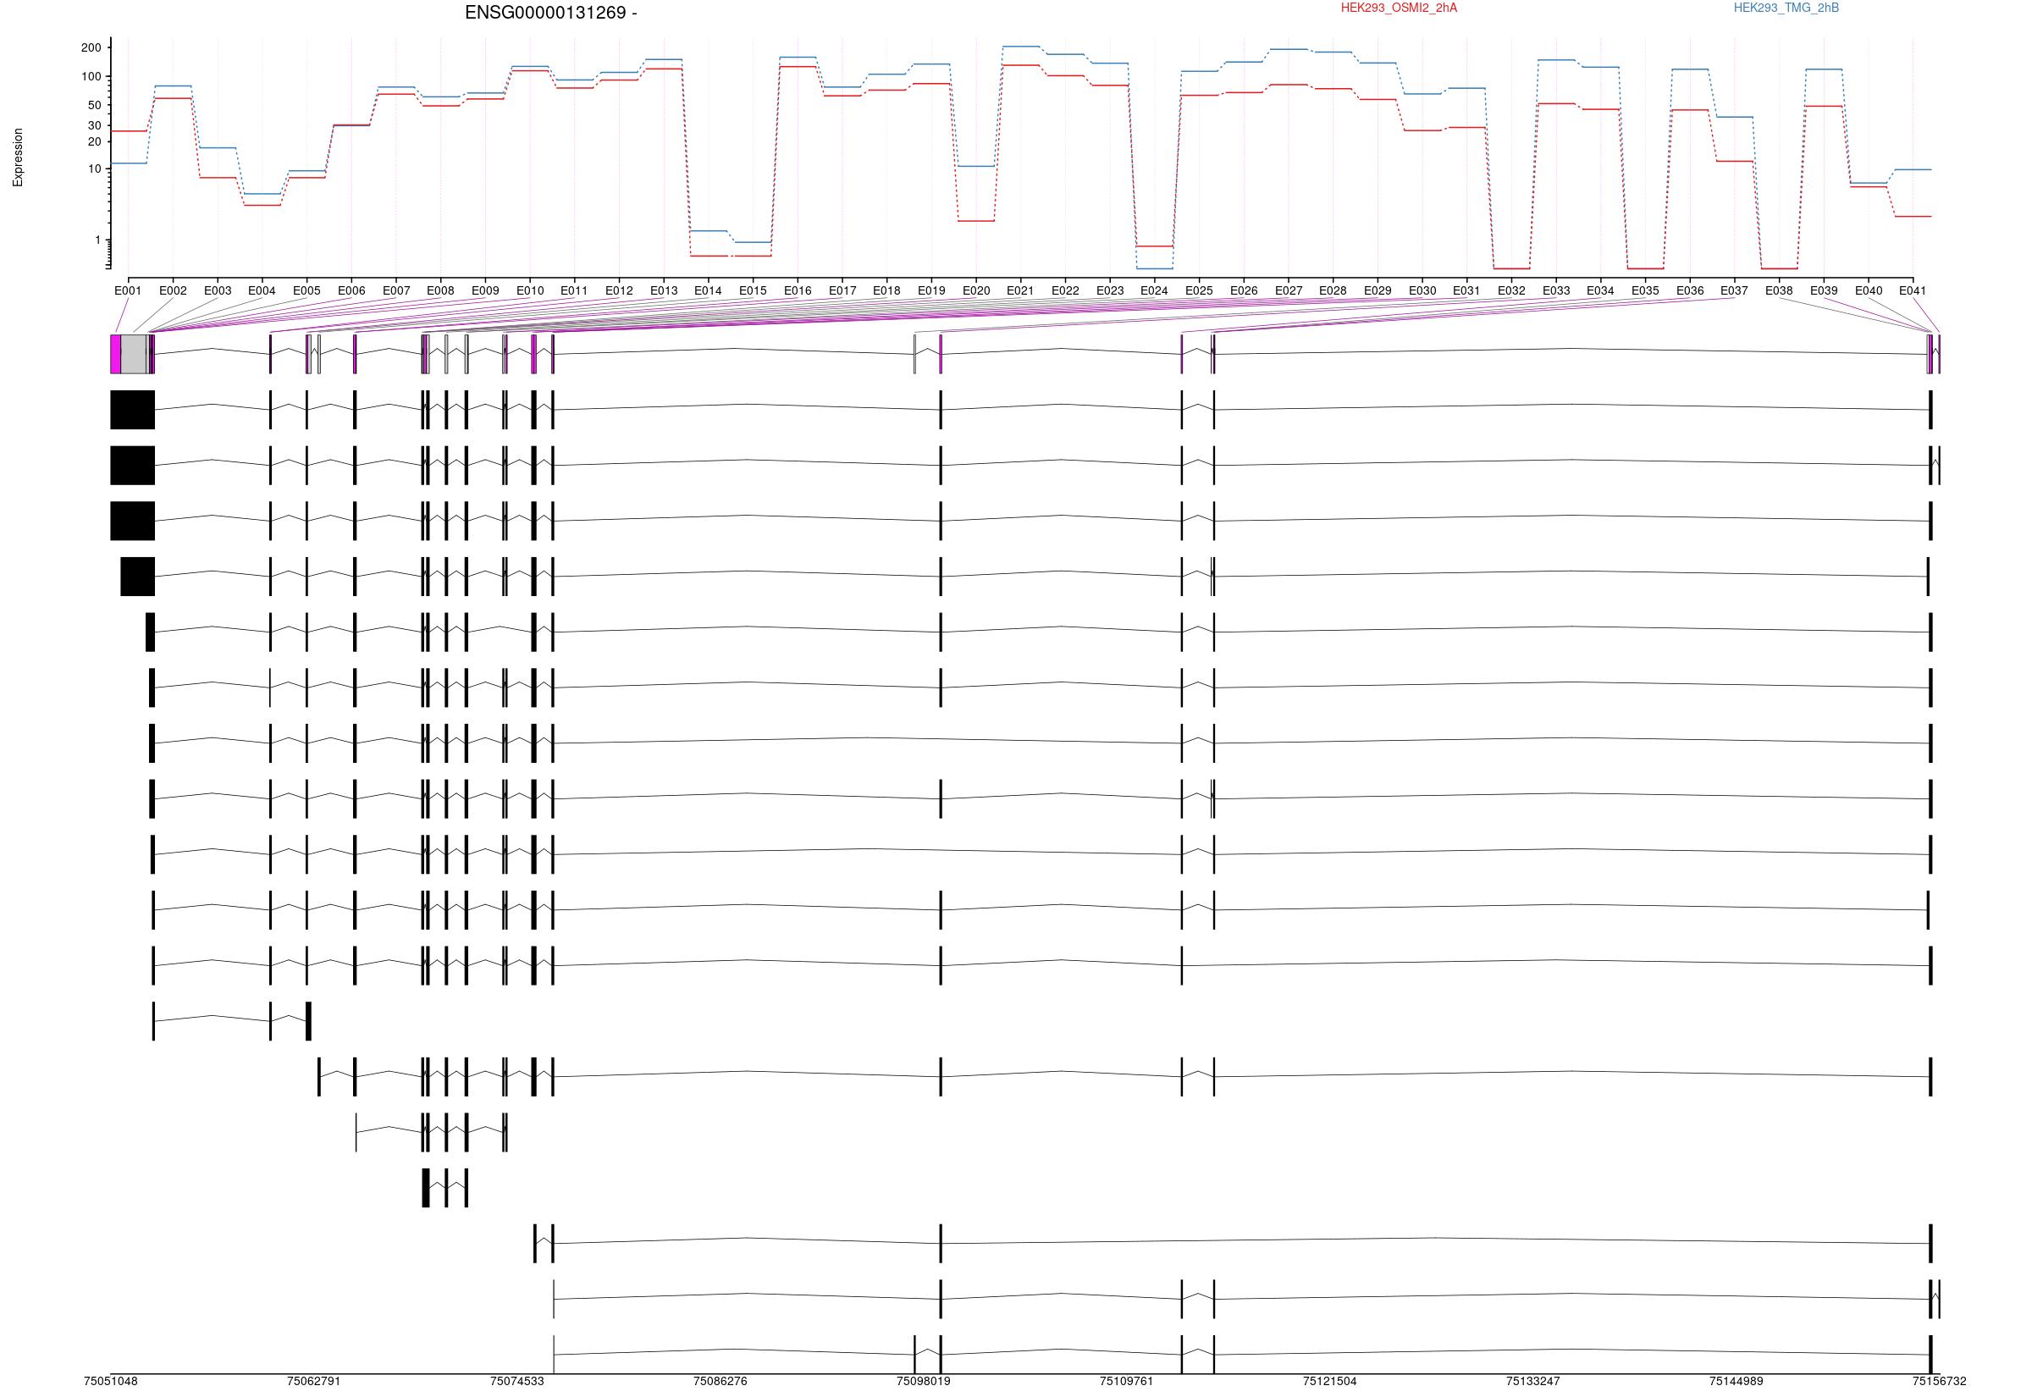This screenshot has width=2032, height=1397.
Task: Click the y-axis tick value 30
Action: [x=95, y=126]
